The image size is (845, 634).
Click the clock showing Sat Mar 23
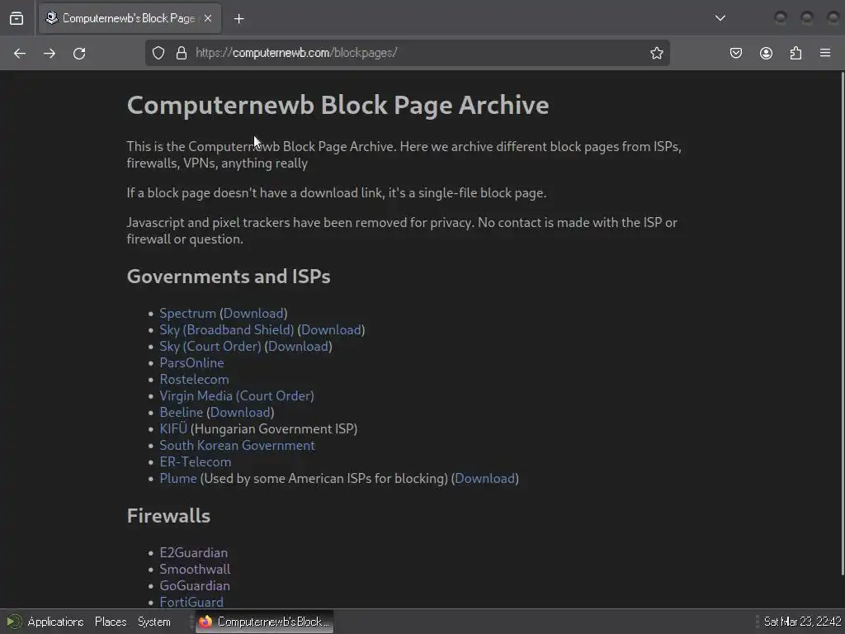coord(802,622)
